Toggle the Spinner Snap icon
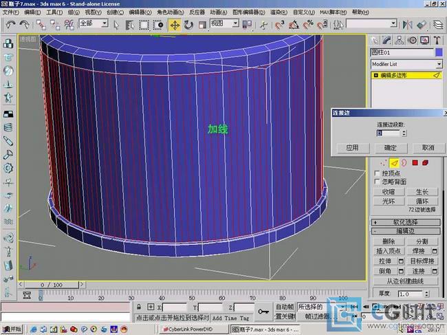 click(322, 25)
